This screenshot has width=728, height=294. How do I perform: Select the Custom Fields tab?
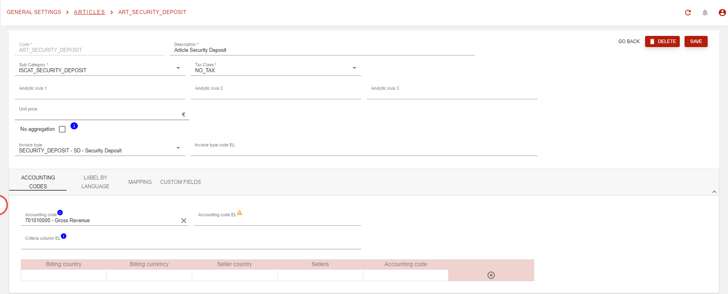click(x=181, y=182)
